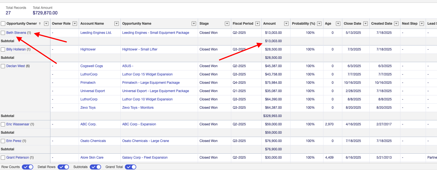The image size is (437, 170).
Task: Open the Opportunity Name column dropdown arrow
Action: 194,24
